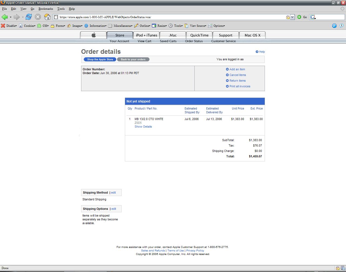This screenshot has width=346, height=272.
Task: Open the Edit menu
Action: coord(14,9)
